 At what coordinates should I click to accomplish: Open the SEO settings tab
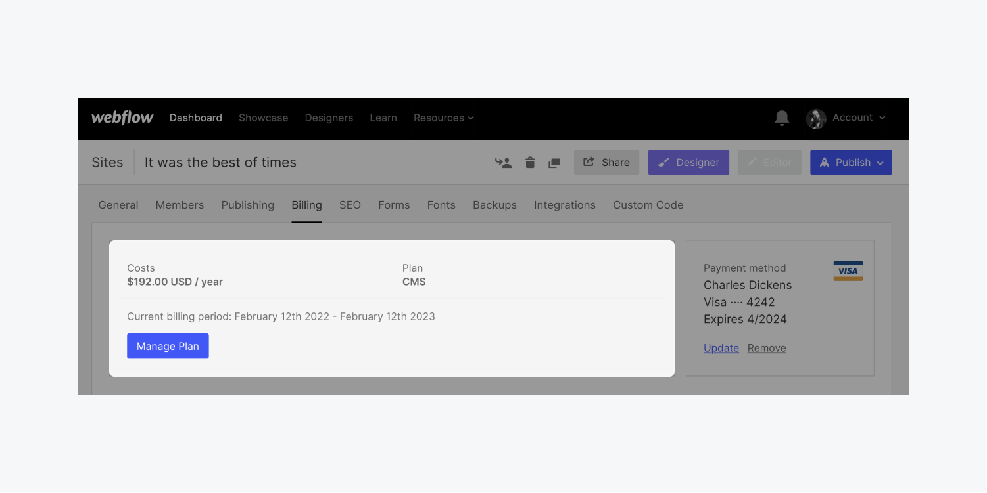pos(350,205)
